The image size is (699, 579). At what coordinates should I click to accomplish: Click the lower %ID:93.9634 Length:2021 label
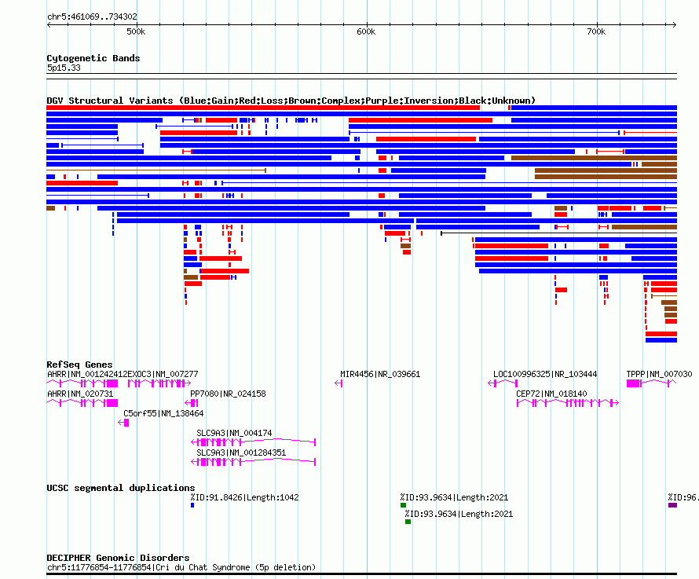click(x=459, y=514)
